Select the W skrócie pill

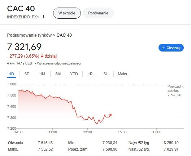pos(67,13)
